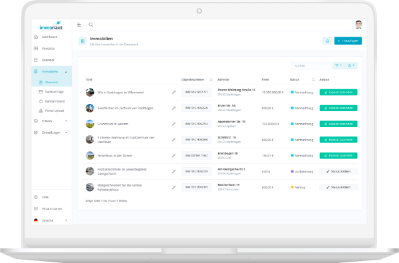Click Status ändern for Produktionshalle row
The width and height of the screenshot is (399, 263).
338,172
